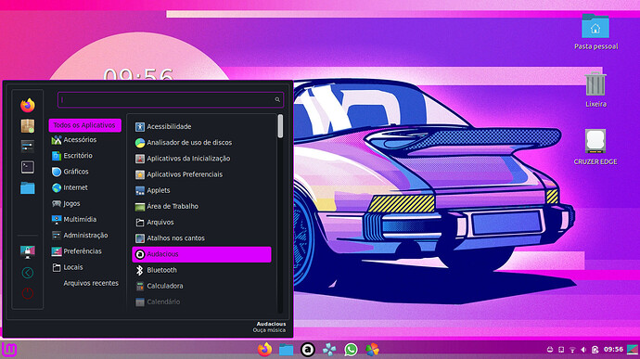
Task: Launch Calculadora application
Action: (201, 286)
